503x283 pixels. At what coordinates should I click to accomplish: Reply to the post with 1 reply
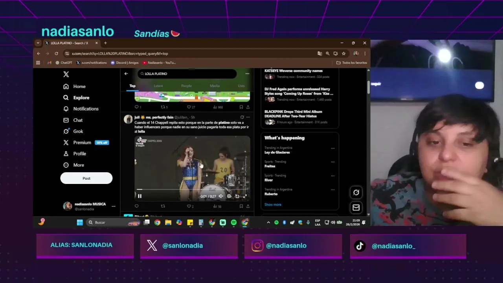click(x=138, y=107)
